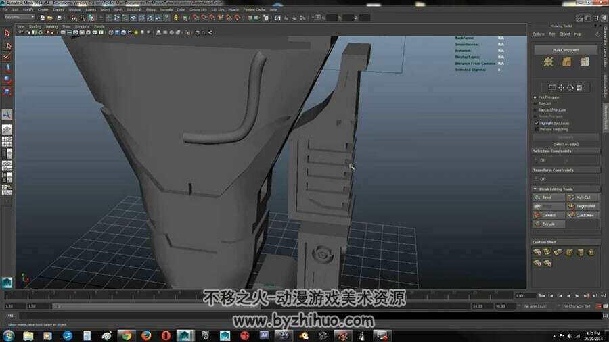Click New Scene icon in status line

(x=43, y=18)
